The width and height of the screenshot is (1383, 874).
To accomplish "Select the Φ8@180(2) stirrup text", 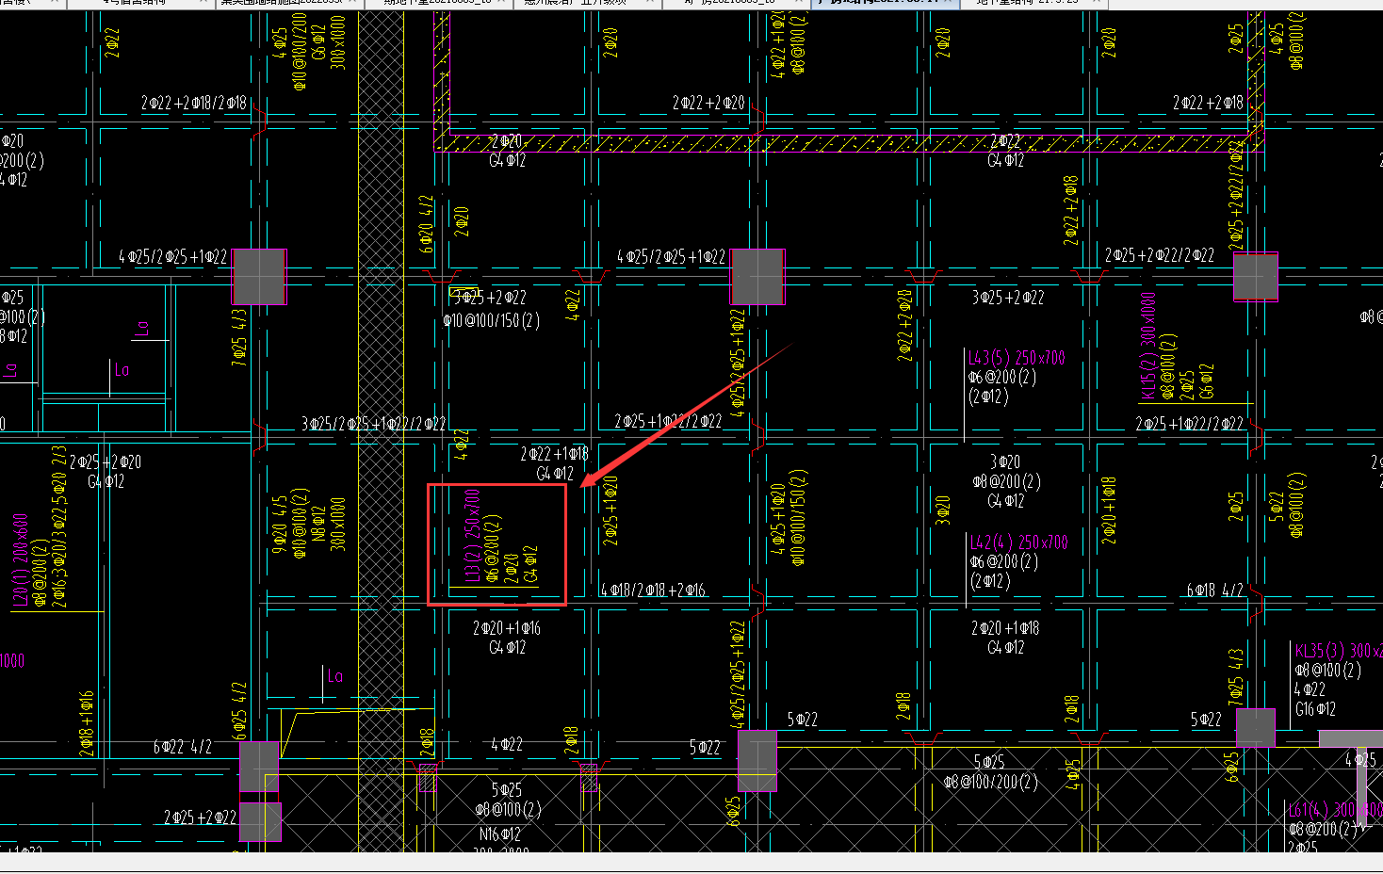I will pyautogui.click(x=1328, y=671).
